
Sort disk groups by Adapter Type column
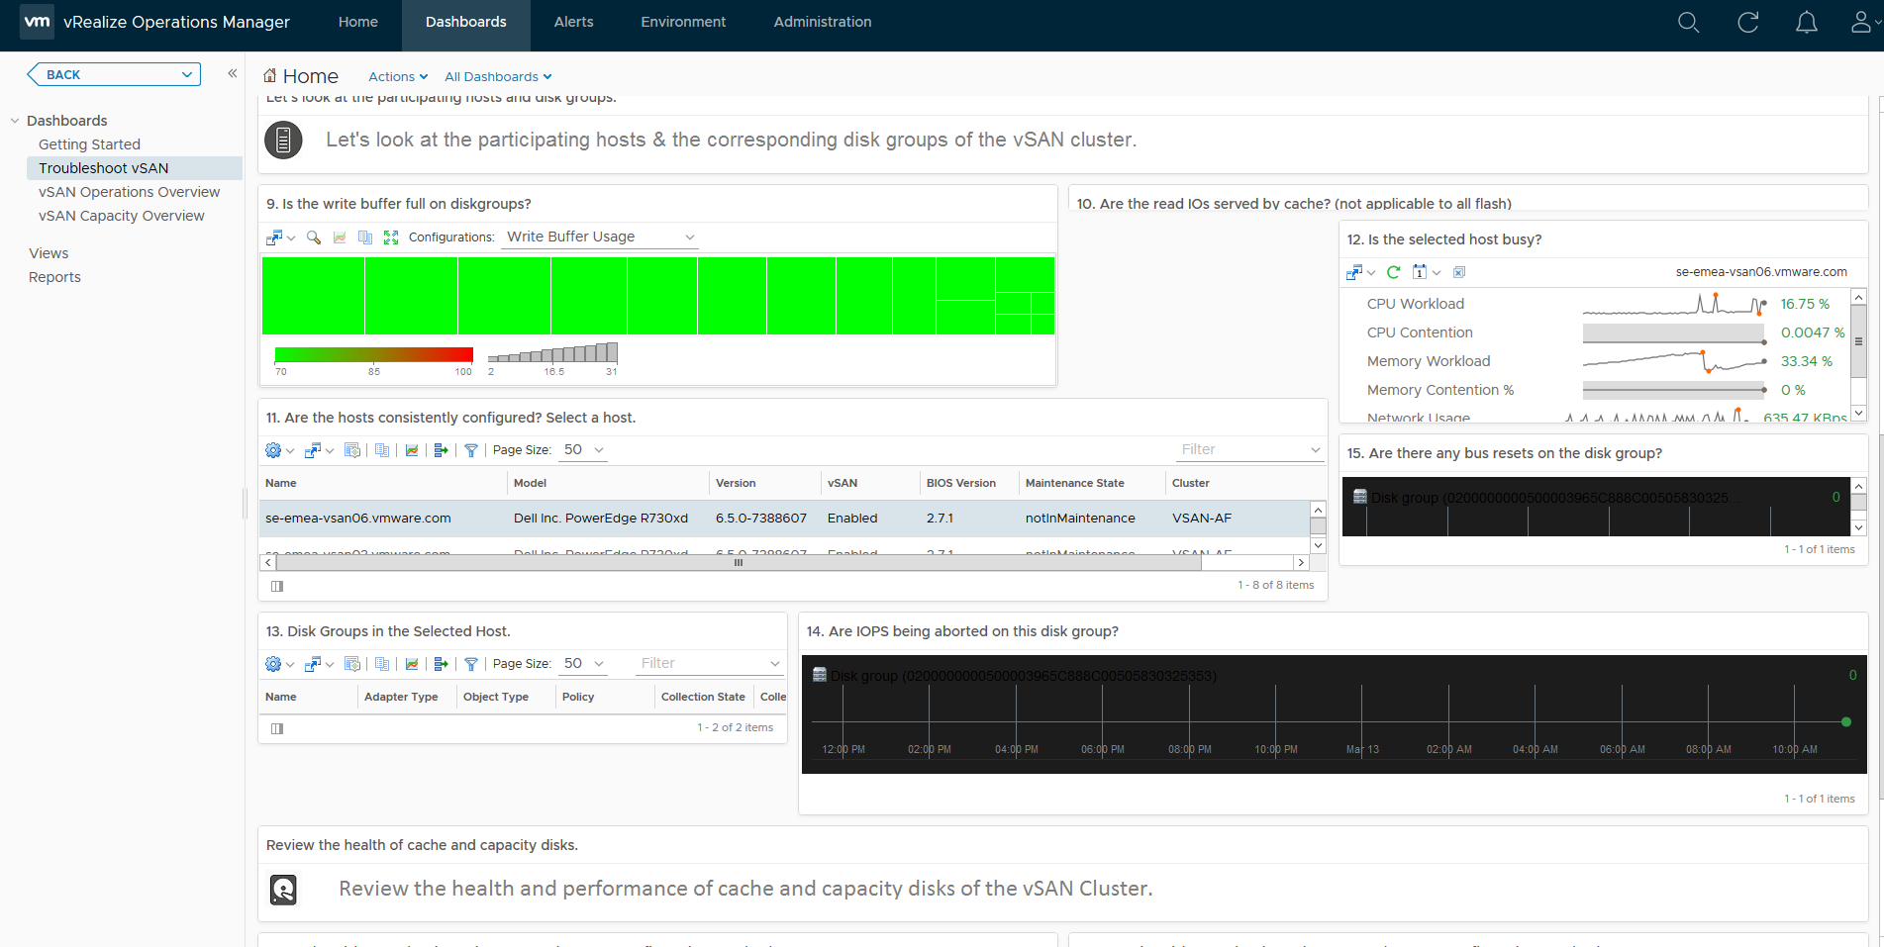[407, 697]
